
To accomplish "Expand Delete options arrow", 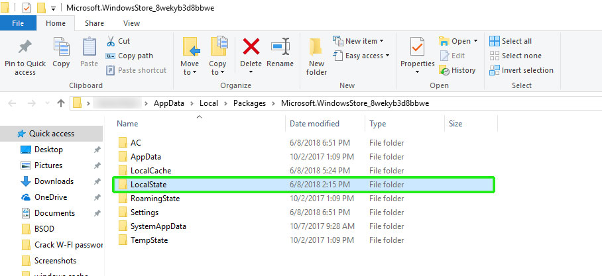I will [x=251, y=72].
